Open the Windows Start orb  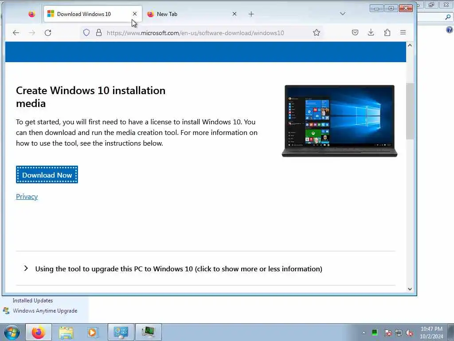pos(12,332)
